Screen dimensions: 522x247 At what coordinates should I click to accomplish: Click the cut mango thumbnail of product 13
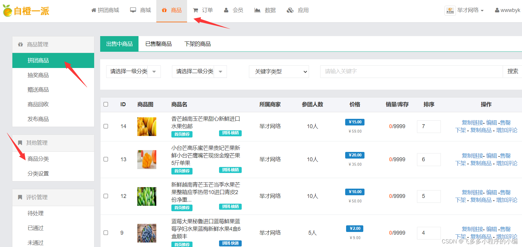(147, 159)
